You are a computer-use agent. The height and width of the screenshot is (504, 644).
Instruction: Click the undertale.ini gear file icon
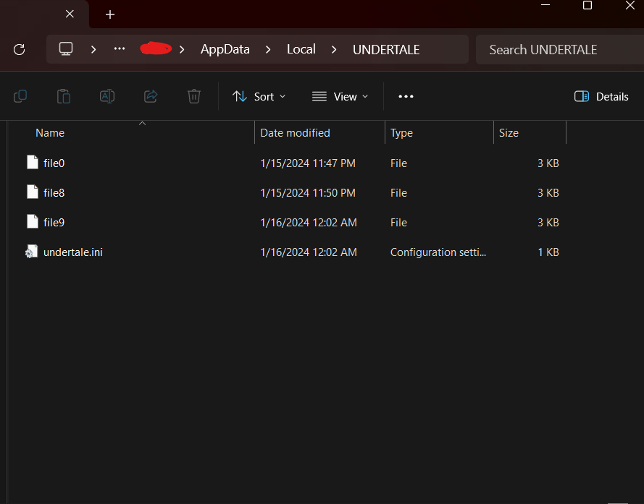tap(32, 252)
